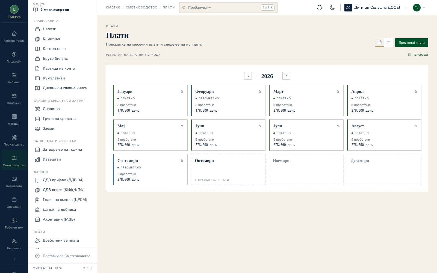Open the Јануари payroll card
The width and height of the screenshot is (437, 273).
pyautogui.click(x=150, y=100)
